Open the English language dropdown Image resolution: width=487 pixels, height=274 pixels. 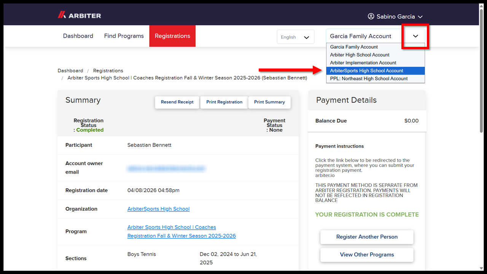point(296,37)
